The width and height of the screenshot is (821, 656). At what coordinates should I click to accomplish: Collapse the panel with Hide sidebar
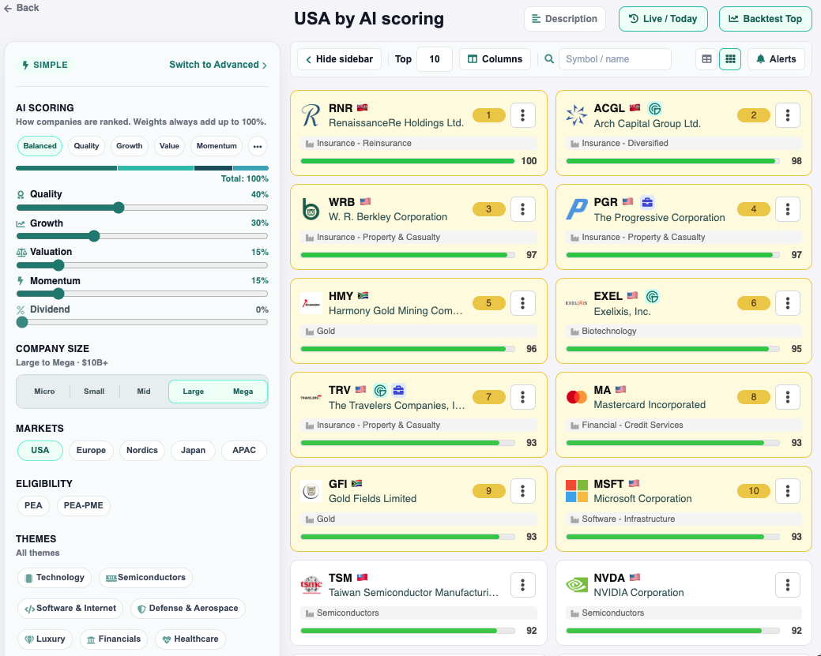coord(339,59)
